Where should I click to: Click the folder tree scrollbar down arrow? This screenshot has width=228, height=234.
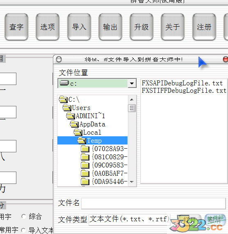(132, 182)
